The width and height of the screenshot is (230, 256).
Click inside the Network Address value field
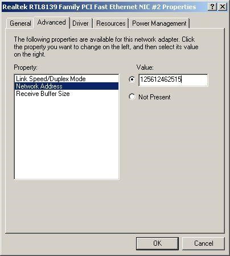pos(173,80)
